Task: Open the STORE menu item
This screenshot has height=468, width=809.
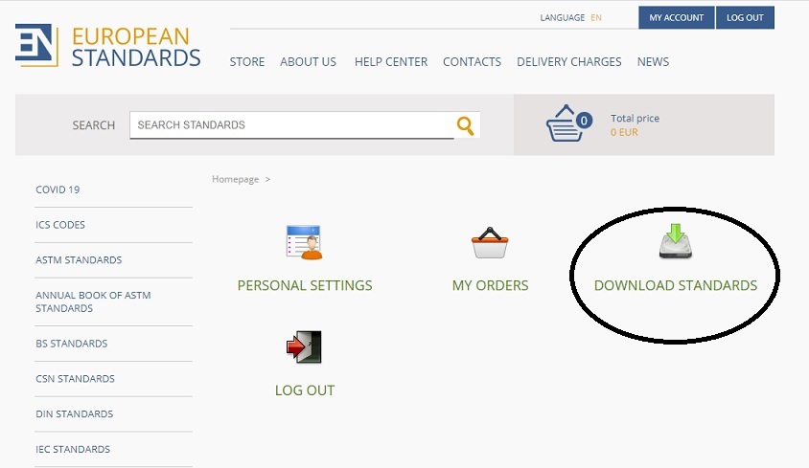Action: point(247,62)
